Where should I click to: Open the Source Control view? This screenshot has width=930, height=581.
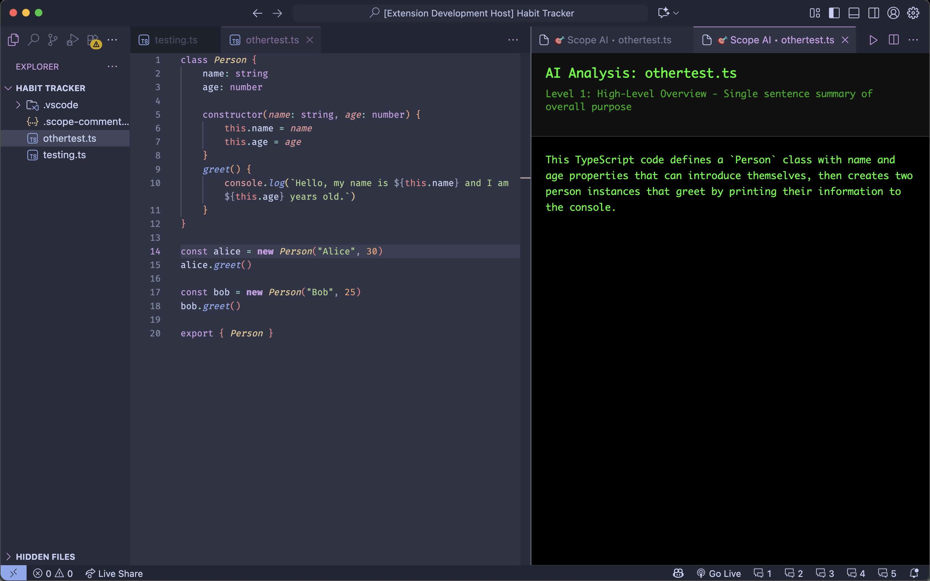tap(53, 40)
